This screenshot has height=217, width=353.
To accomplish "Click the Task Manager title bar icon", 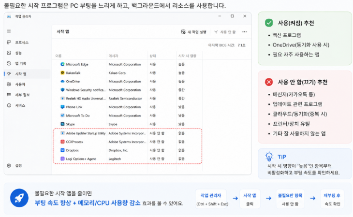I will (x=9, y=16).
